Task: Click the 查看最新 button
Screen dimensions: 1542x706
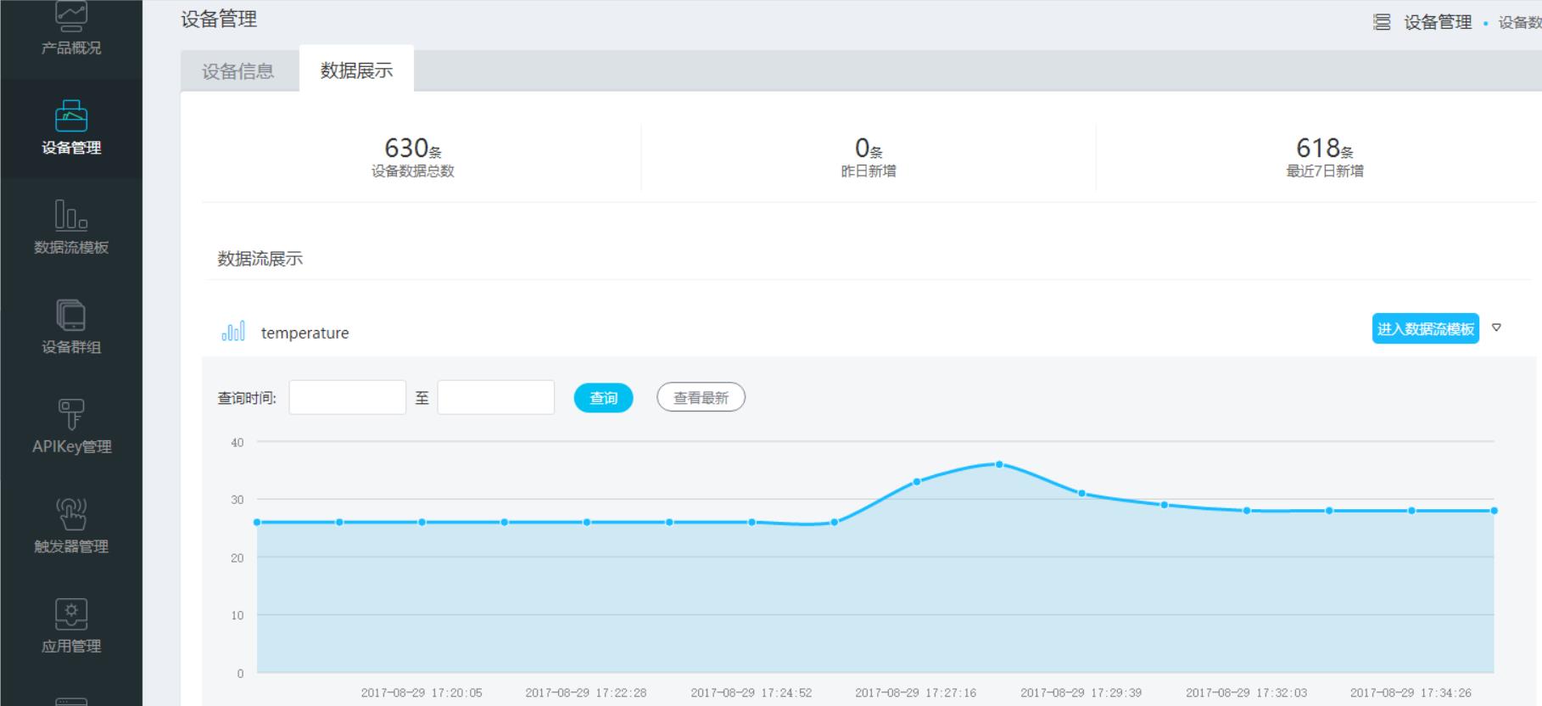Action: coord(701,397)
